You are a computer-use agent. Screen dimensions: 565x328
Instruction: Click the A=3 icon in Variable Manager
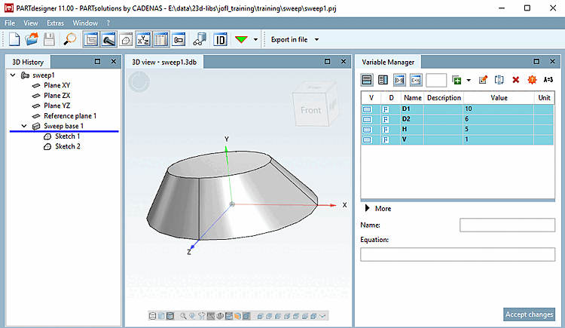click(x=548, y=79)
